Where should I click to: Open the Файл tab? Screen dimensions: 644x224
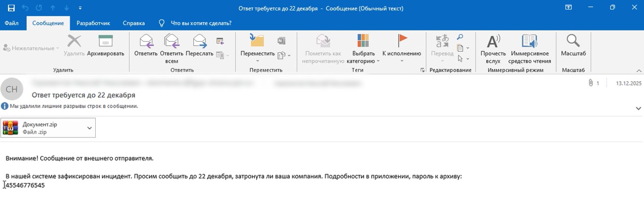[12, 23]
